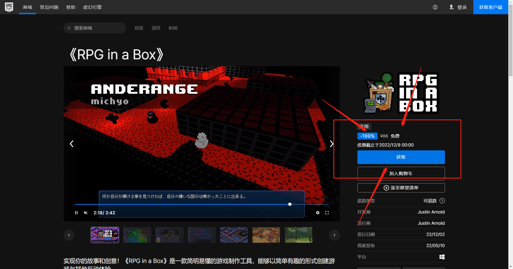Click the 获取 button to claim the game
Screen dimensions: 513x269
pos(401,157)
